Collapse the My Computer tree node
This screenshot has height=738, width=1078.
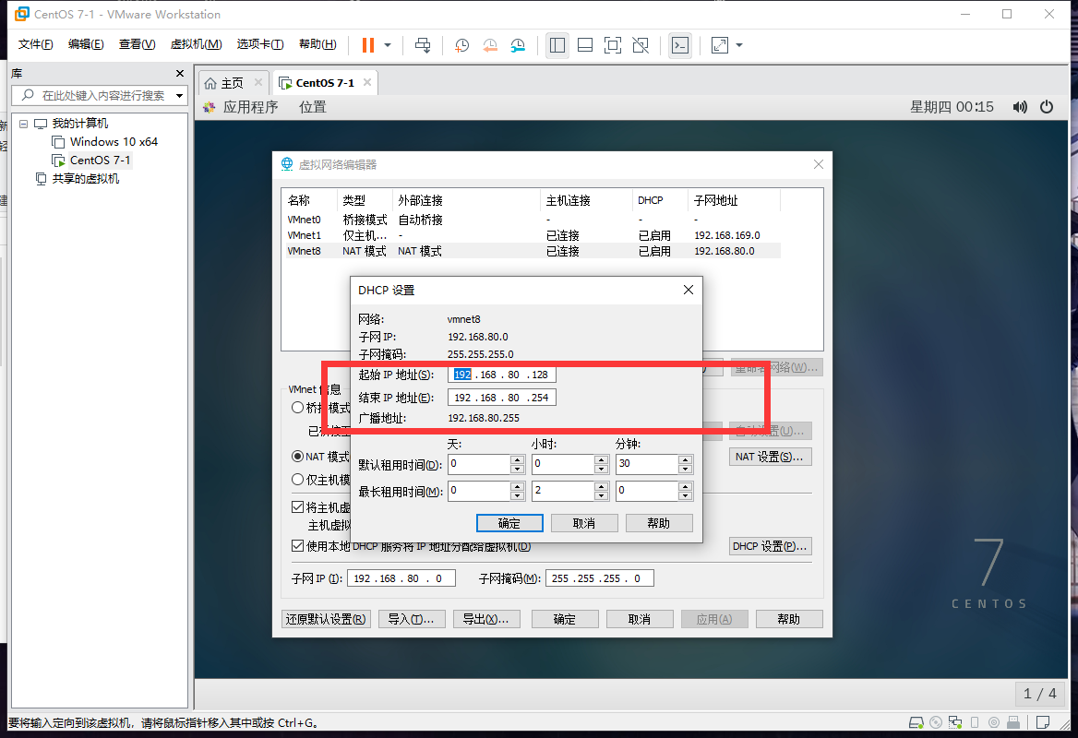pos(23,124)
